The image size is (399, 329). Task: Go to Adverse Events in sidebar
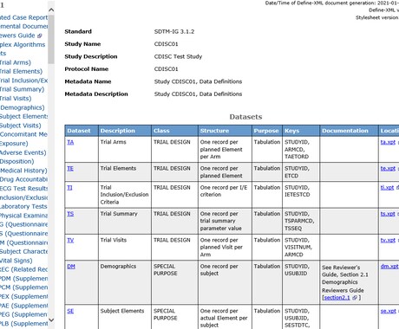(x=23, y=152)
